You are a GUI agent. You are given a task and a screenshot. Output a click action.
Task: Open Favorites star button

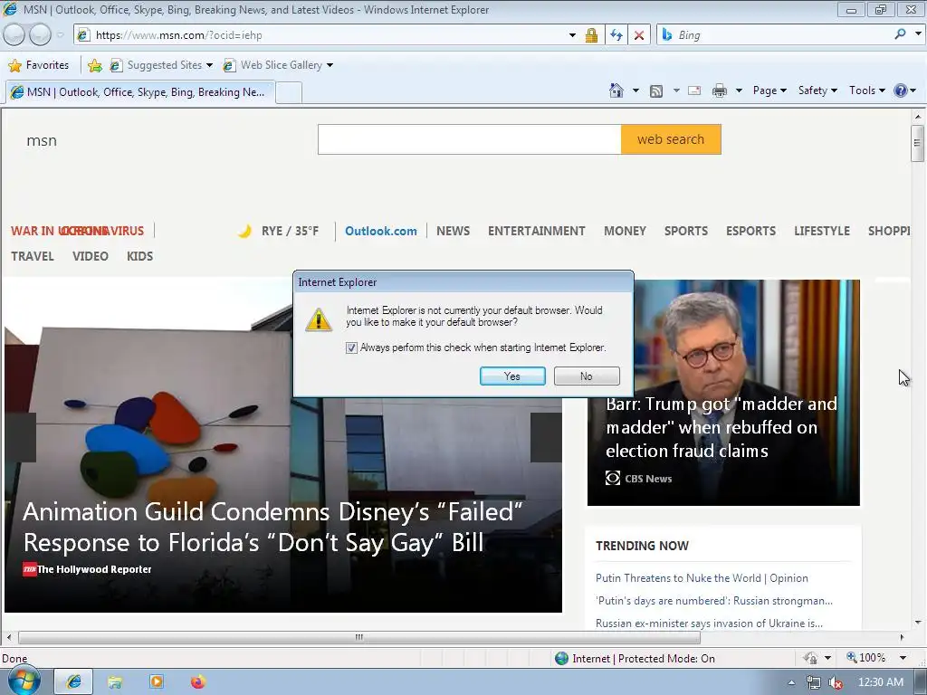pos(40,65)
